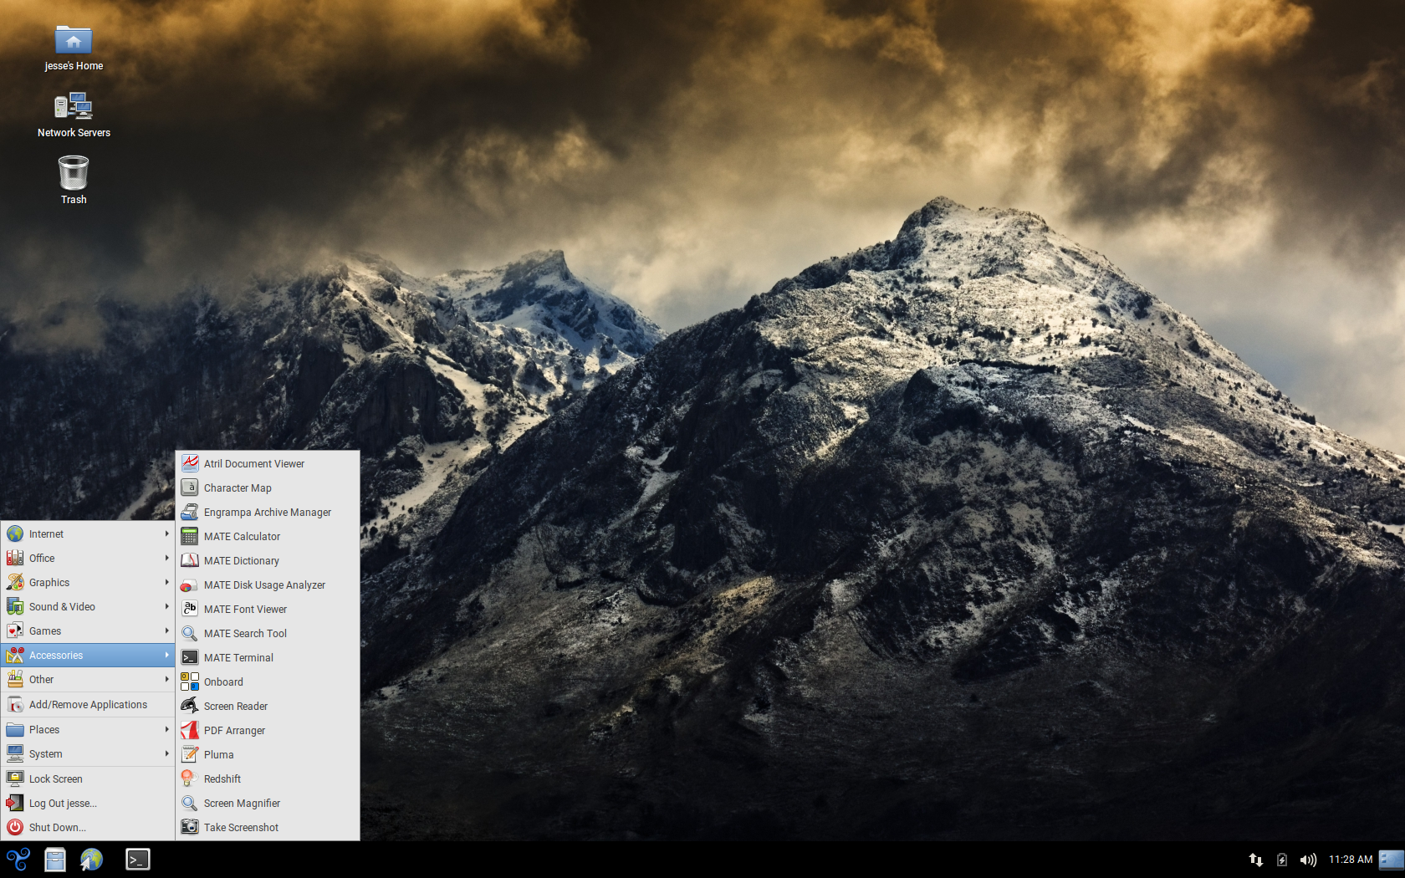This screenshot has width=1405, height=878.
Task: Select Shut Down... from the menu
Action: 88,828
